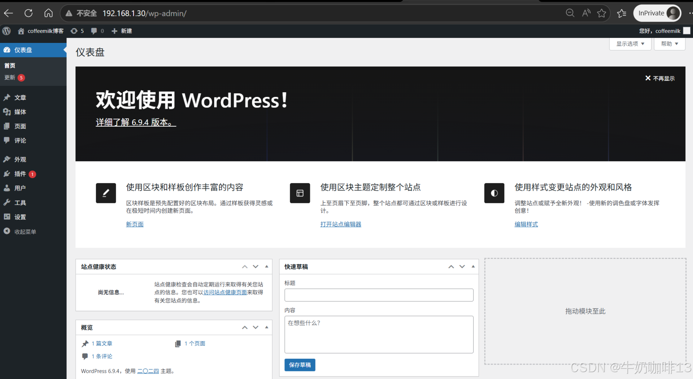693x379 pixels.
Task: Toggle 概览 panel collapse
Action: tap(267, 327)
